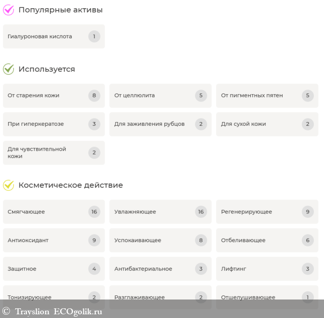
Task: Open the Защитное effect tag
Action: tap(54, 269)
